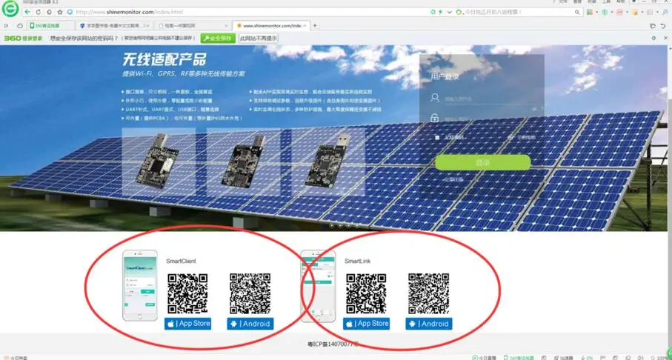Open the colorful apps grid toolbar icon
The image size is (672, 360).
coord(591,12)
